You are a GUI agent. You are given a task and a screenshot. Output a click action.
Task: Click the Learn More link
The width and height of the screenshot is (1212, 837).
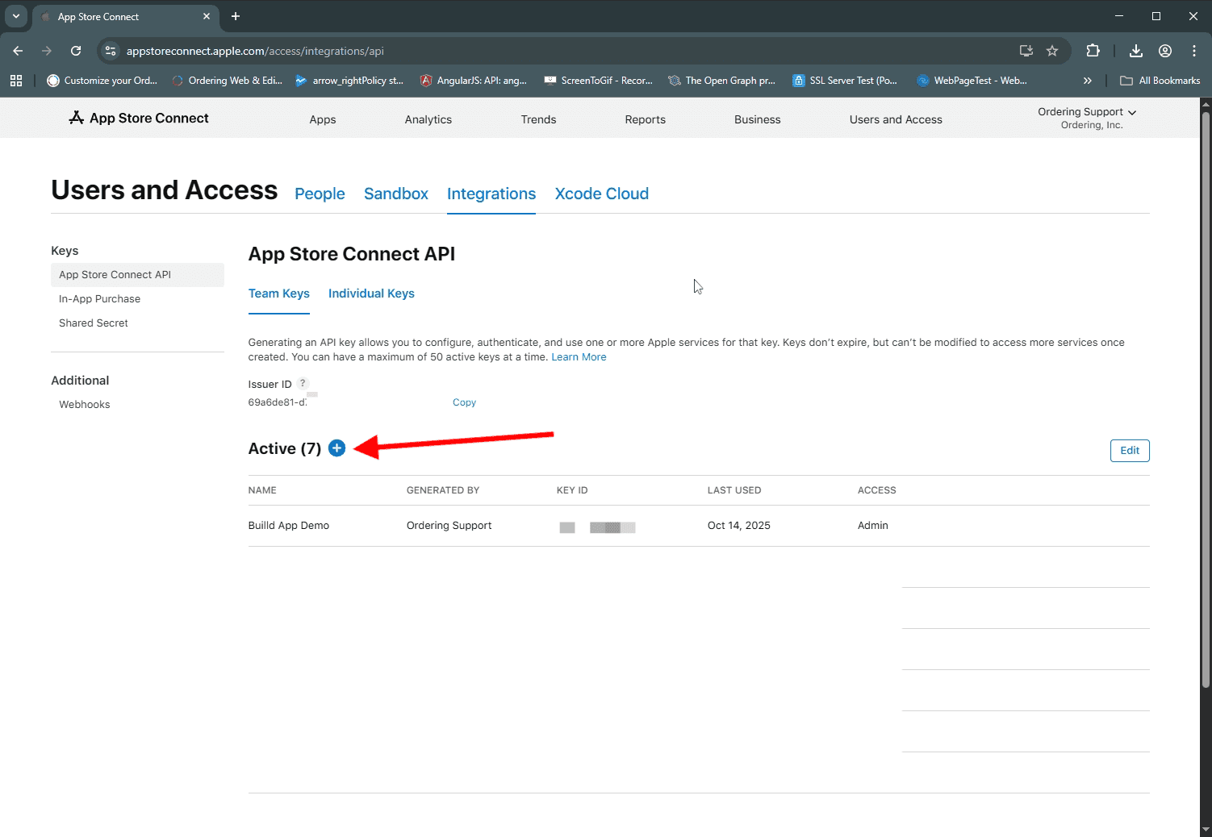click(579, 357)
